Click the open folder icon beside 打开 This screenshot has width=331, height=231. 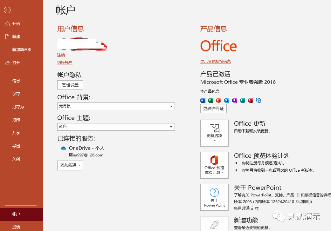click(7, 63)
